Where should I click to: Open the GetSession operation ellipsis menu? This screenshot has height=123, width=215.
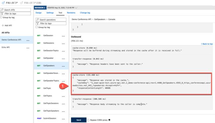pyautogui.click(x=63, y=36)
